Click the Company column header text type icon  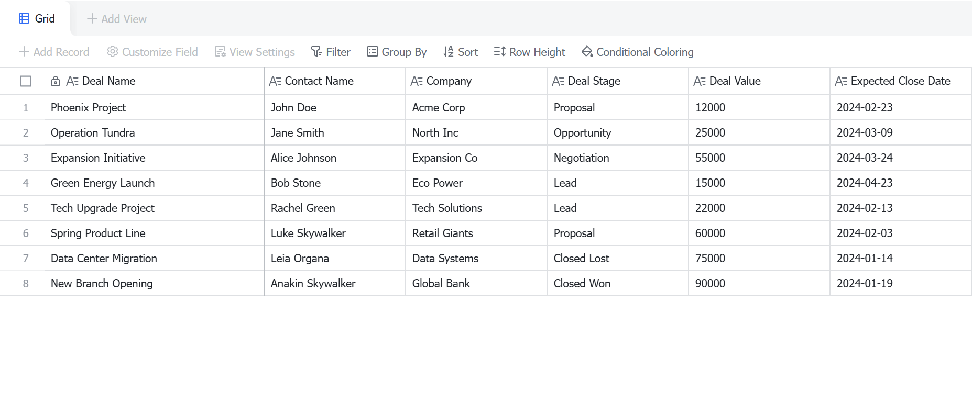point(417,81)
